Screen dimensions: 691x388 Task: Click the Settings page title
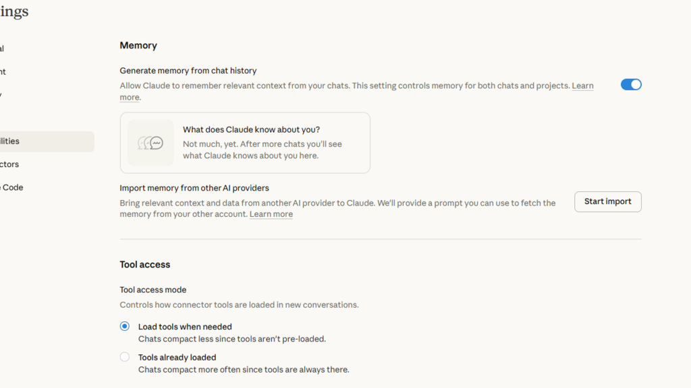[13, 12]
